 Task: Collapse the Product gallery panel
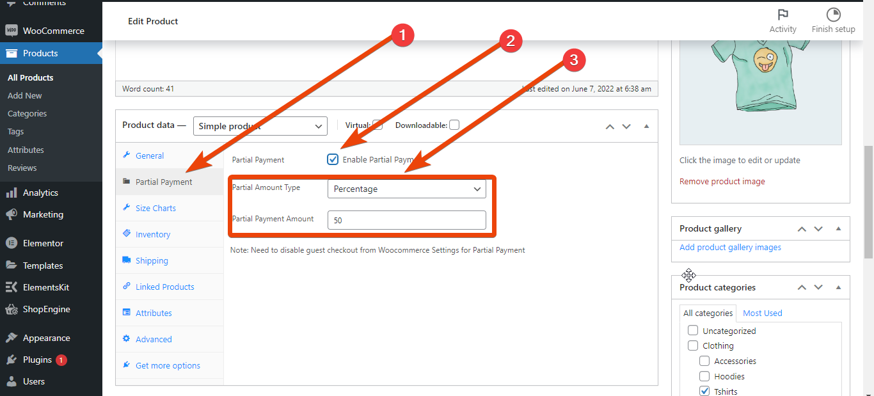838,228
